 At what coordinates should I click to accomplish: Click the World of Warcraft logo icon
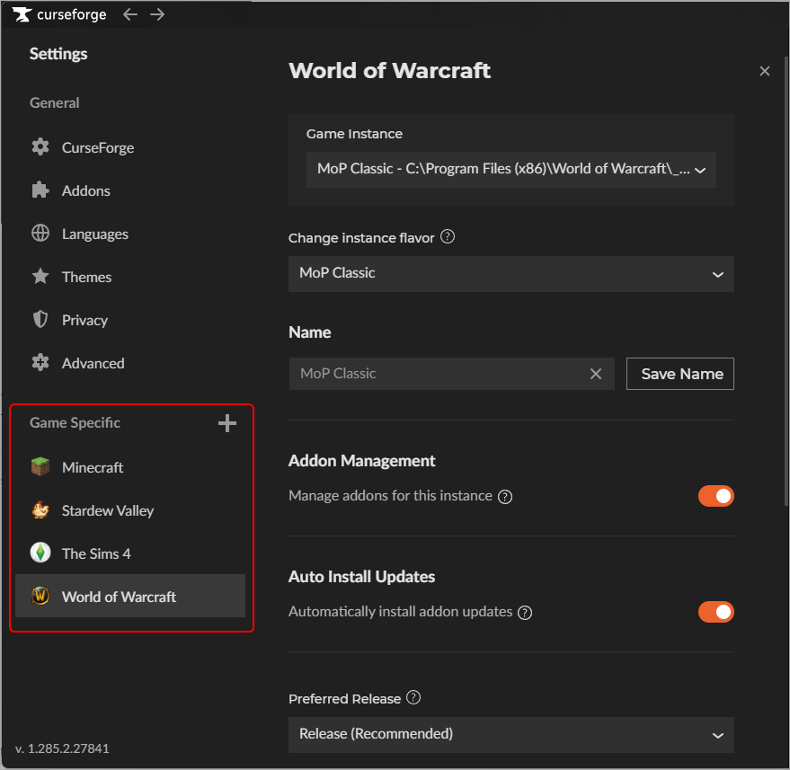pos(40,597)
